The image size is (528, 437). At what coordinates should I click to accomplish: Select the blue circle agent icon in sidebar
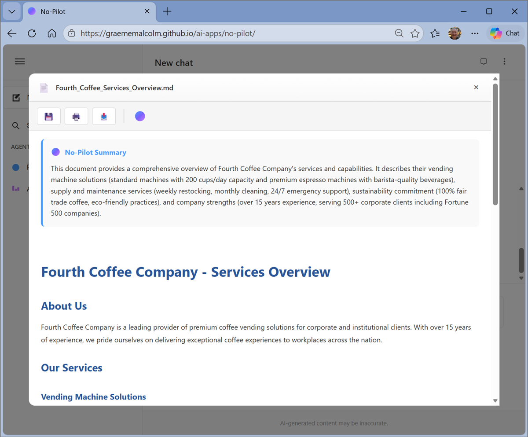16,167
